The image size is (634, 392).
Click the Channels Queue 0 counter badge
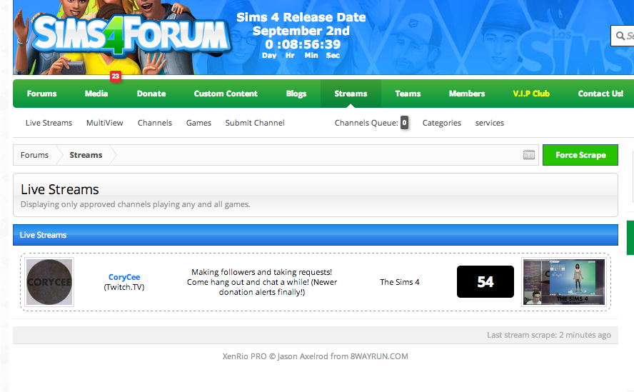point(404,123)
